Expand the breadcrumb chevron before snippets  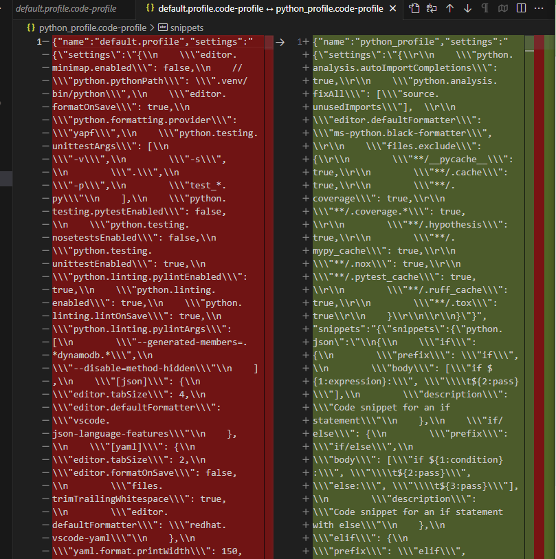point(152,28)
